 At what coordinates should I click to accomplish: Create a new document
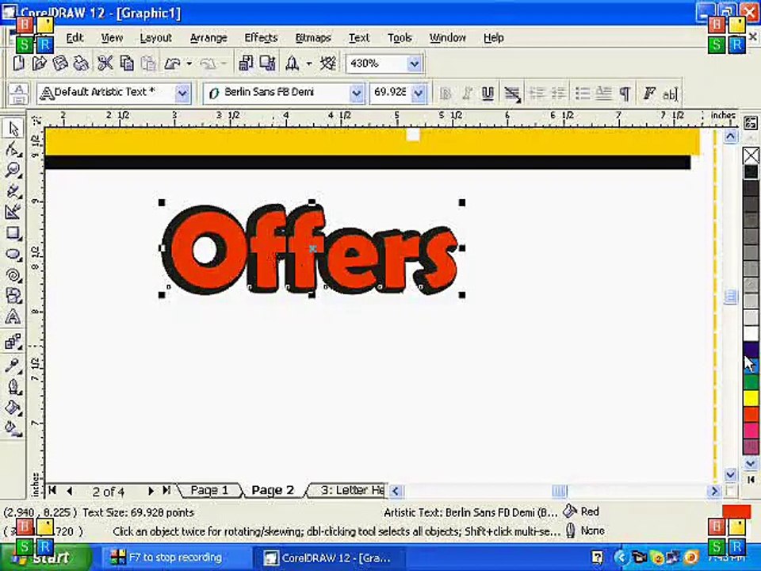click(18, 63)
